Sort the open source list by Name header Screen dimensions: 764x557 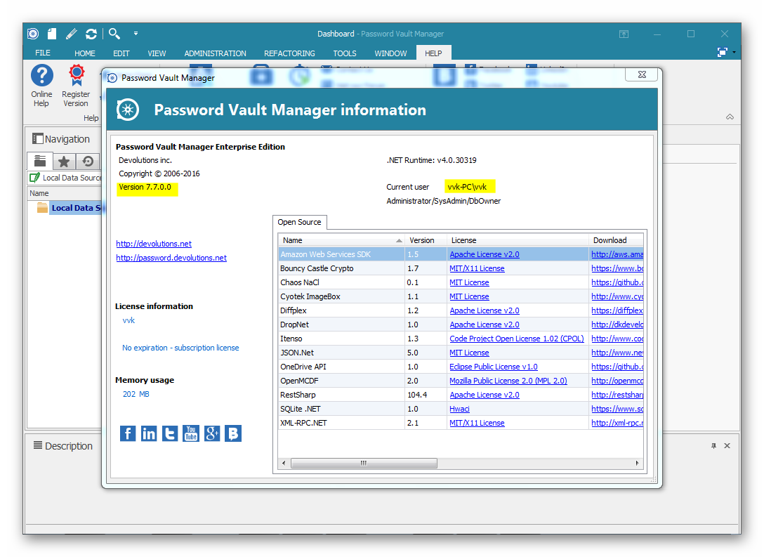click(341, 240)
